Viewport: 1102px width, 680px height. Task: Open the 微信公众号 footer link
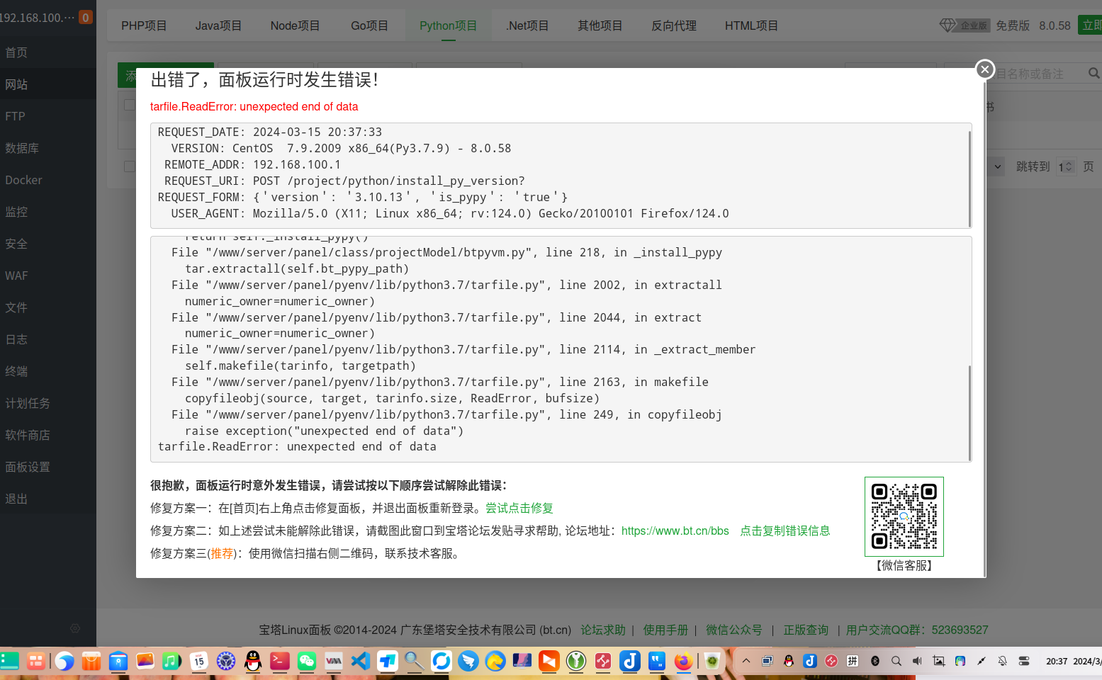coord(734,630)
